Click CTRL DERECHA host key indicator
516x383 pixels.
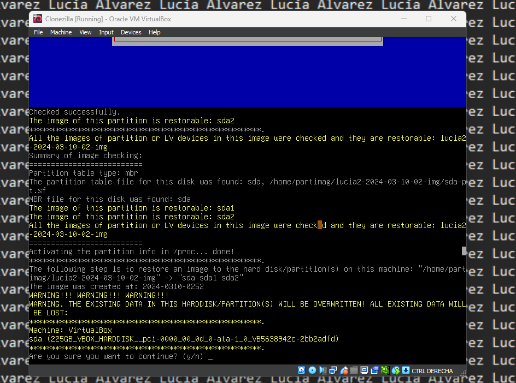click(431, 370)
